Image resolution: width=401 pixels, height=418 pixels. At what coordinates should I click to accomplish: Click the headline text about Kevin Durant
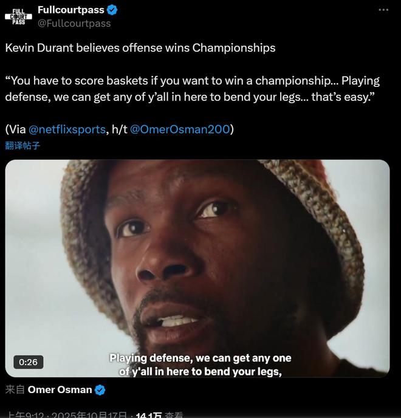tap(140, 47)
